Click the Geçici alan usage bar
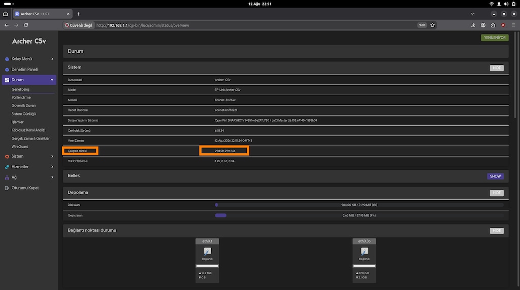520x290 pixels. point(359,215)
